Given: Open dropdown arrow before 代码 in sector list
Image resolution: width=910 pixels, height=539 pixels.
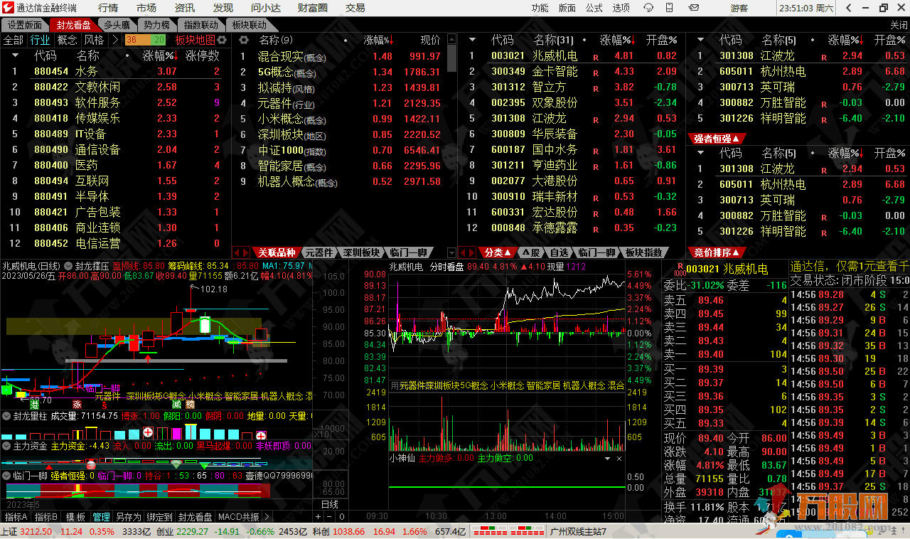Looking at the screenshot, I should coord(14,55).
